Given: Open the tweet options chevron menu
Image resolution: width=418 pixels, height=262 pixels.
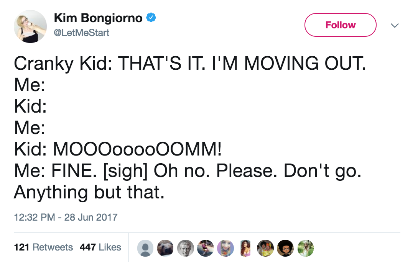Looking at the screenshot, I should (394, 26).
